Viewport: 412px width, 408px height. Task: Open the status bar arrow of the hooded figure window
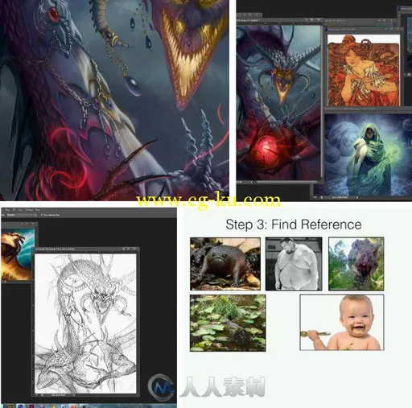(357, 197)
